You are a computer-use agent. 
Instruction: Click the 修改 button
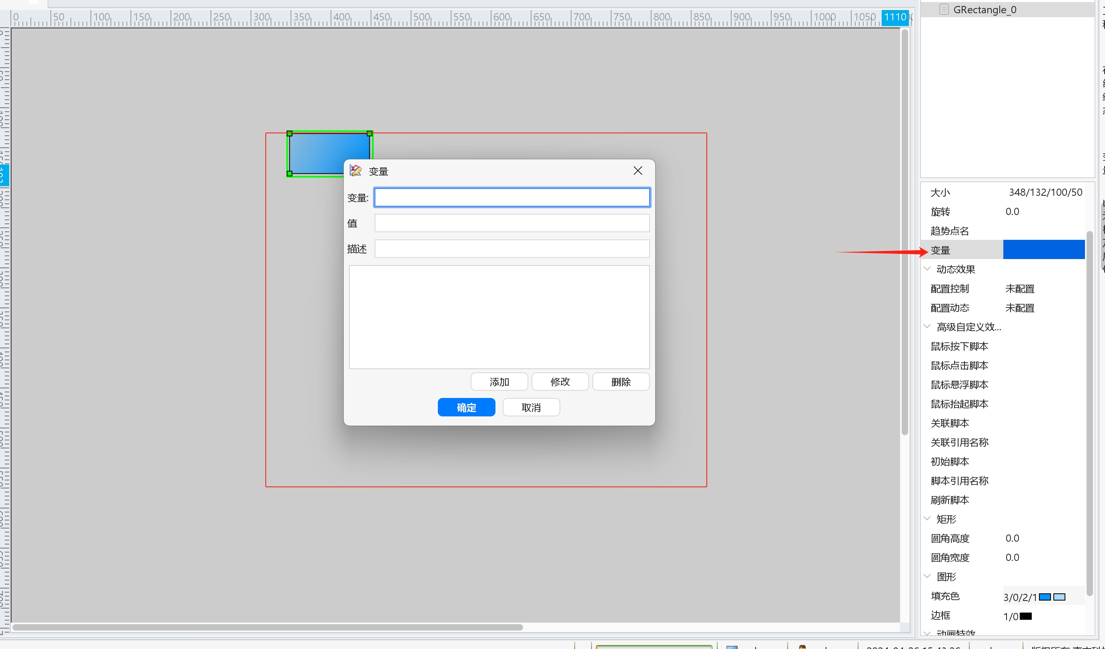pos(560,382)
